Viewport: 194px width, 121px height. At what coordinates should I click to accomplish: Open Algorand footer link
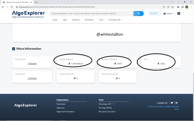pos(60,108)
